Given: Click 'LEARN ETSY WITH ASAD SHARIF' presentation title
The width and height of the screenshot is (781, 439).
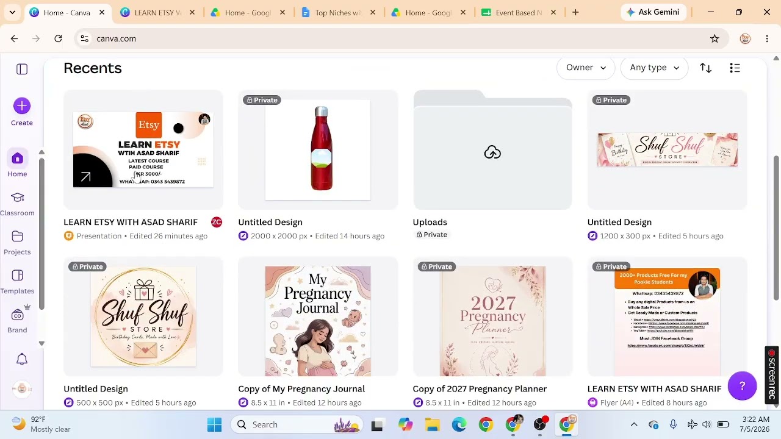Looking at the screenshot, I should pyautogui.click(x=131, y=222).
